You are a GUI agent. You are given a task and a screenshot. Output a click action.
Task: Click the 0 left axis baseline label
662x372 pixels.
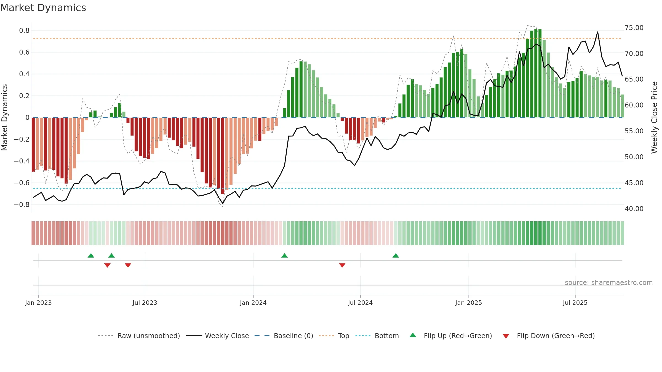click(27, 117)
